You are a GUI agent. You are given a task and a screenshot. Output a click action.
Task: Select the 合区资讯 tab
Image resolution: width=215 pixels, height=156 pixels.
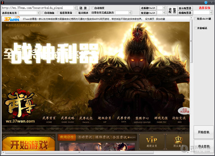120,137
